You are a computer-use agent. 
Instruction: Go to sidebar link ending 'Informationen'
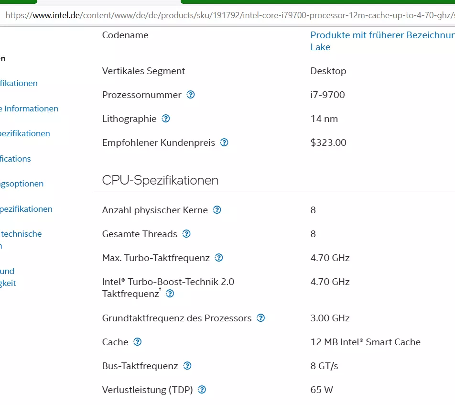(29, 109)
